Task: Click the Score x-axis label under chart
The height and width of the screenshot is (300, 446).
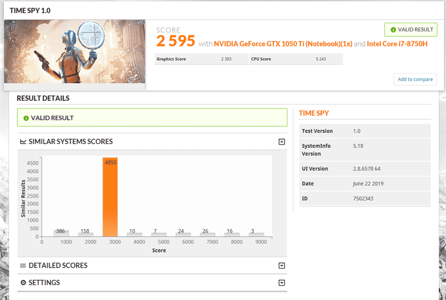Action: click(x=159, y=251)
